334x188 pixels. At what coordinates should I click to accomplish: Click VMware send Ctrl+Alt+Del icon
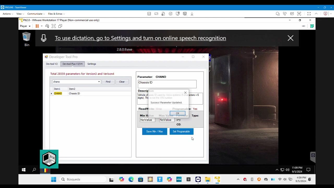pyautogui.click(x=47, y=26)
